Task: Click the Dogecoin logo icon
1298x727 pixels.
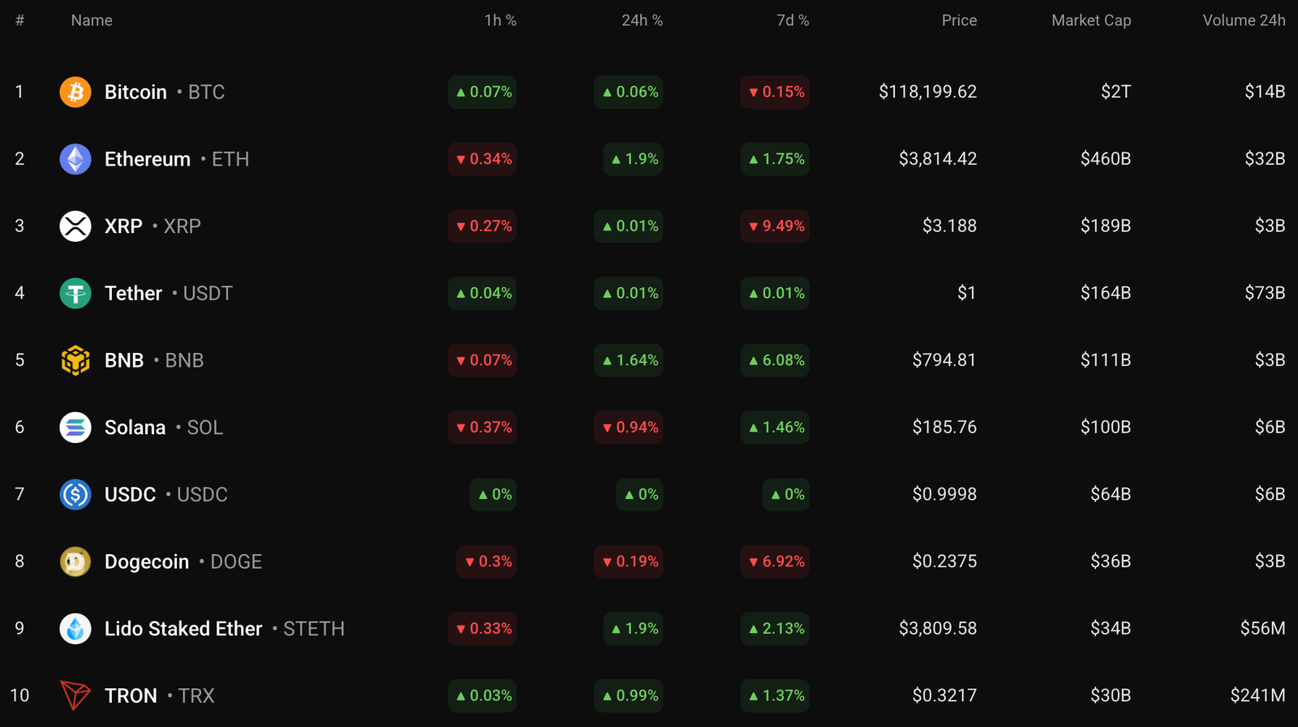Action: [75, 561]
